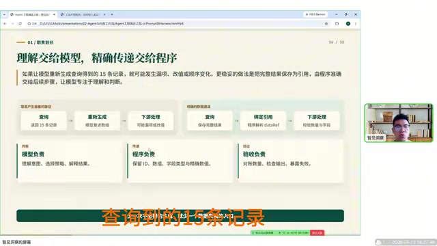The height and width of the screenshot is (246, 437).
Task: Open a new browser tab
Action: tap(112, 14)
